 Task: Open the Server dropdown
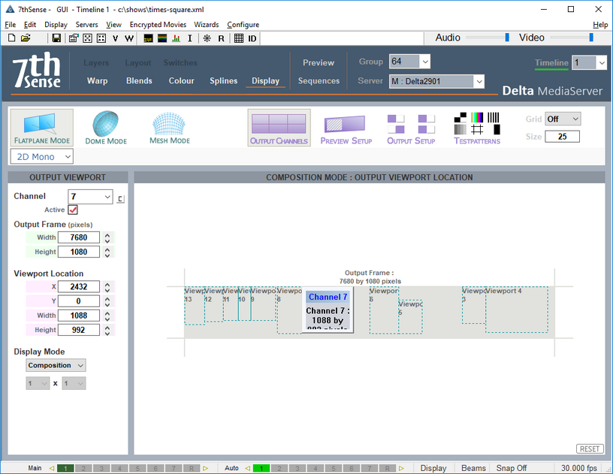[436, 81]
